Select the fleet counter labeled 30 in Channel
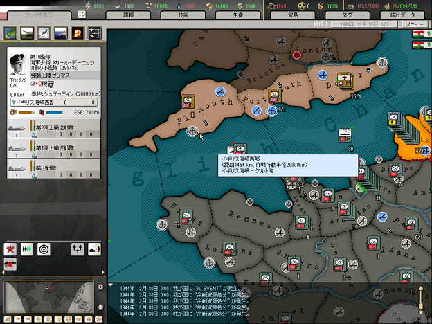 [344, 135]
